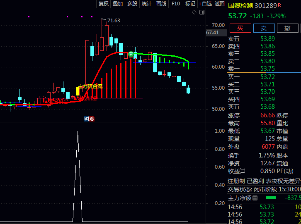The width and height of the screenshot is (301, 224).
Task: Open F10 company information
Action: click(x=176, y=4)
